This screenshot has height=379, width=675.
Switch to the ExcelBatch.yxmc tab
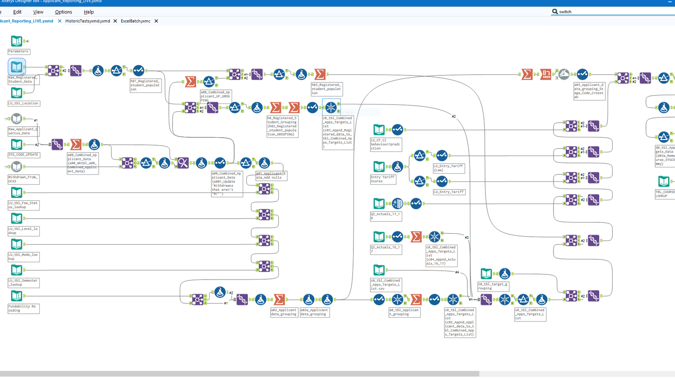tap(135, 21)
